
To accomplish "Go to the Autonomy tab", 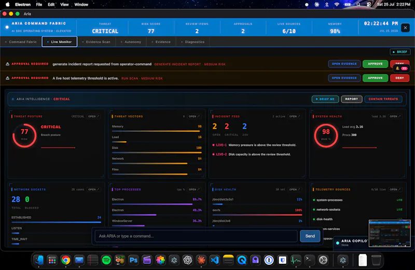I will click(x=131, y=42).
